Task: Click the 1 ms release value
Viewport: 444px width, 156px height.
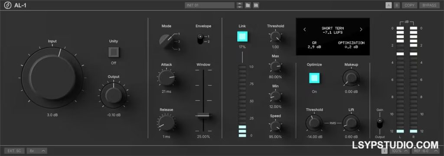Action: pyautogui.click(x=166, y=137)
